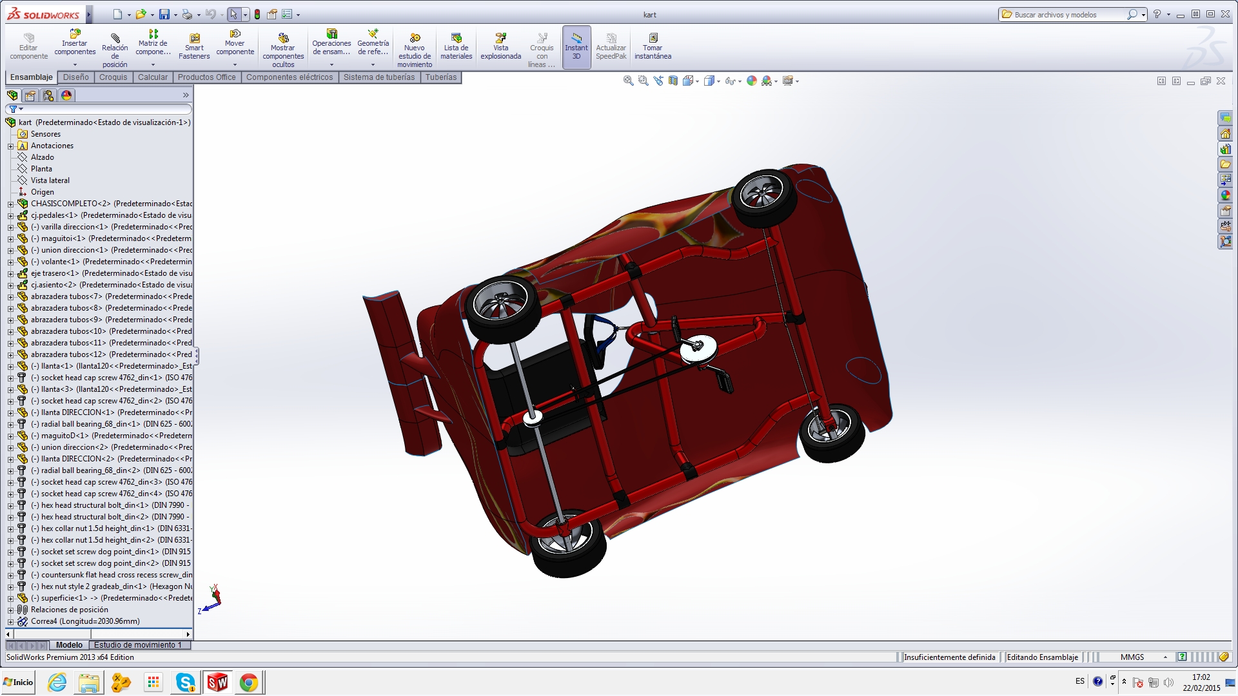Open the ConfigurationManager tab icon
This screenshot has height=696, width=1238.
pyautogui.click(x=48, y=95)
